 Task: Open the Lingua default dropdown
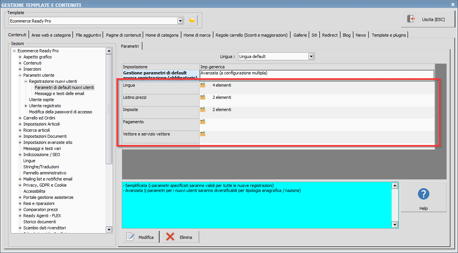(x=311, y=56)
